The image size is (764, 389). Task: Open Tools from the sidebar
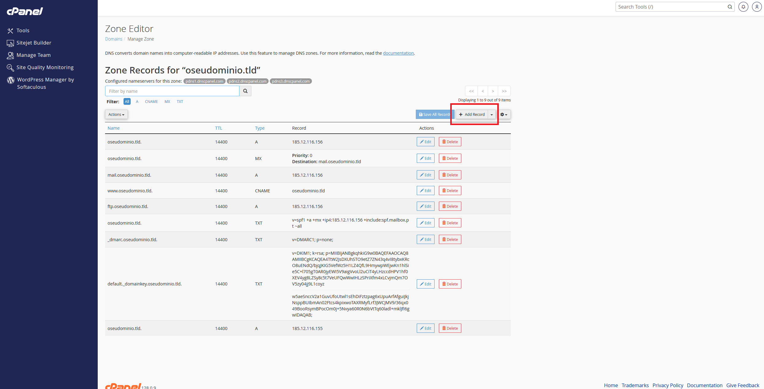tap(23, 30)
